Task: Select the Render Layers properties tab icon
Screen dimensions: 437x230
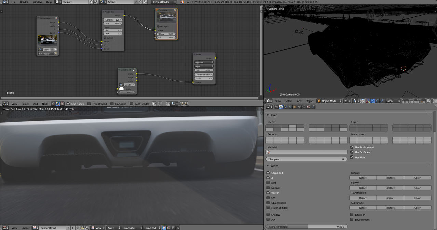Action: (281, 107)
